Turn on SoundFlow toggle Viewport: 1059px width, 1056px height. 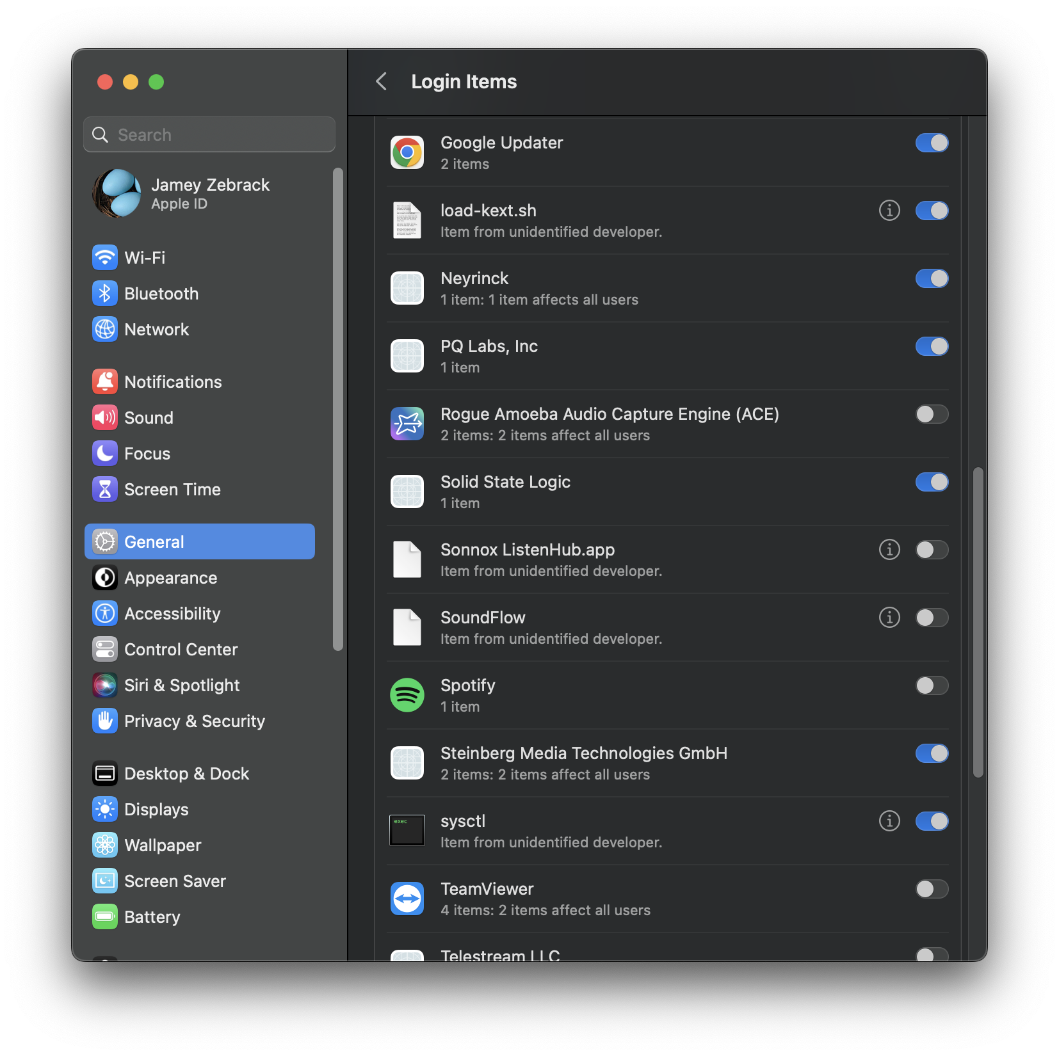tap(932, 618)
